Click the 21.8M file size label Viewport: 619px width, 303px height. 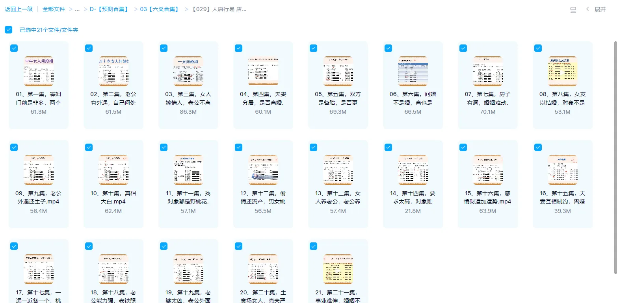413,211
